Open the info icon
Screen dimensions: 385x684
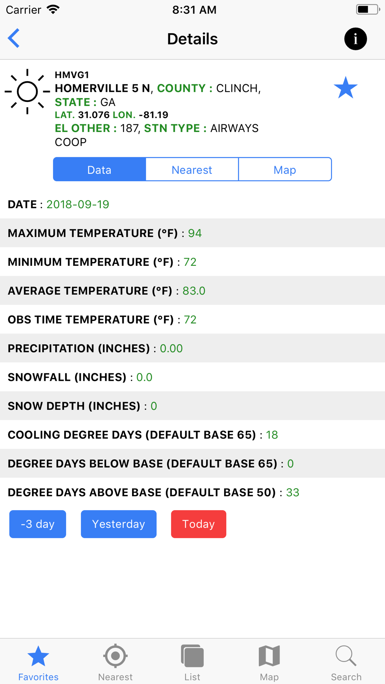(355, 39)
